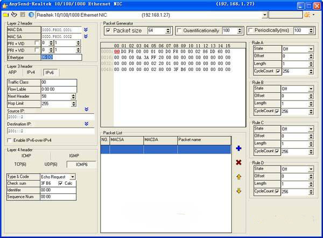Screen dimensions: 323x238
Task: Click the ARP layer 3 button
Action: pos(12,73)
